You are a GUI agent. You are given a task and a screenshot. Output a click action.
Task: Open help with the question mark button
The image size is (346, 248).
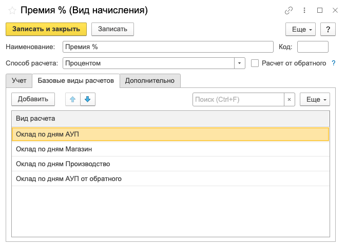pyautogui.click(x=328, y=29)
